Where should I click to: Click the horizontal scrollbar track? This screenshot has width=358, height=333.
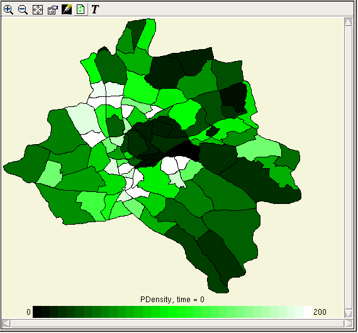coord(177,324)
